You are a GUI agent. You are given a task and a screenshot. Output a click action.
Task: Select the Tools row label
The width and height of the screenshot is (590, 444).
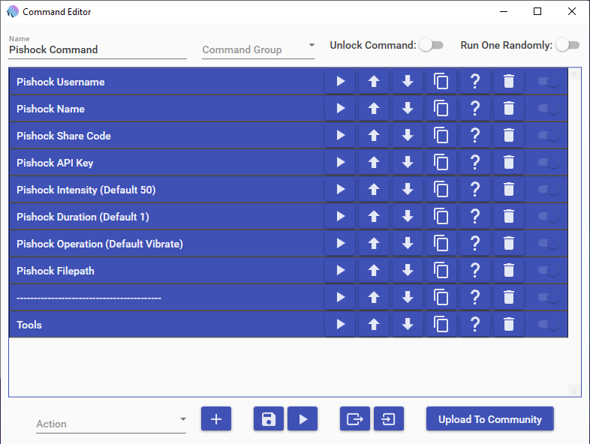[29, 325]
